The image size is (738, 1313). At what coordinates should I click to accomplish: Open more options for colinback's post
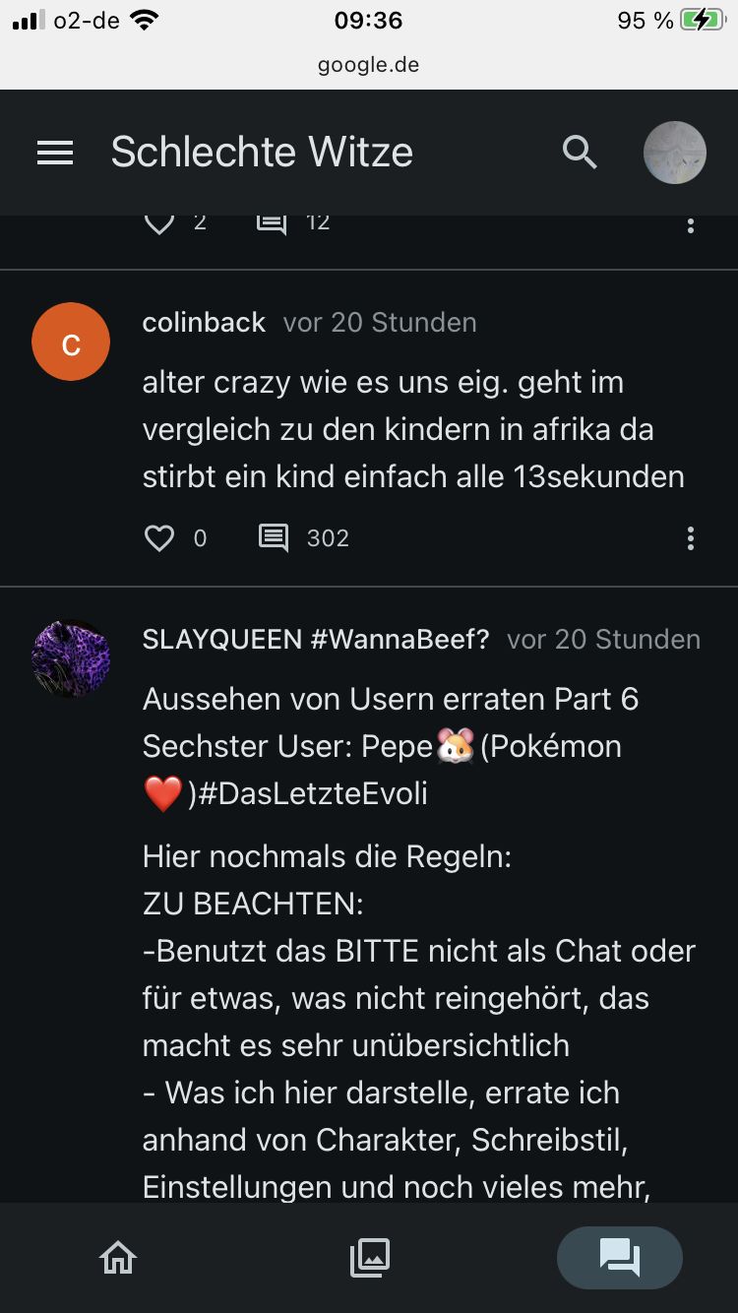pos(691,537)
